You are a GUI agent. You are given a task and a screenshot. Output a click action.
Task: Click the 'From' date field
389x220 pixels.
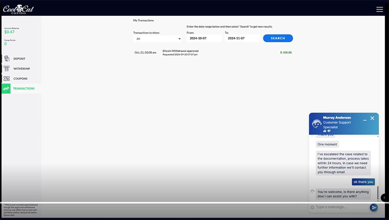204,38
